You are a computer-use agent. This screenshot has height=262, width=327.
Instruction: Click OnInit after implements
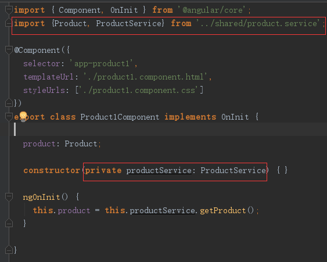coord(235,117)
